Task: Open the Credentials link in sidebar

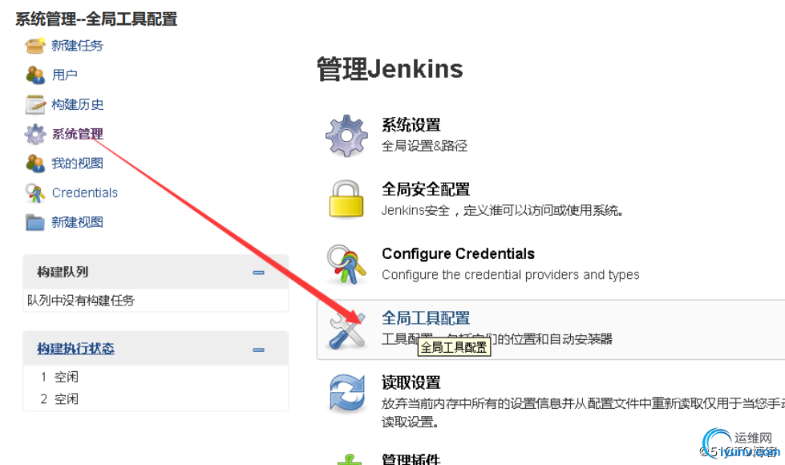Action: [x=85, y=193]
